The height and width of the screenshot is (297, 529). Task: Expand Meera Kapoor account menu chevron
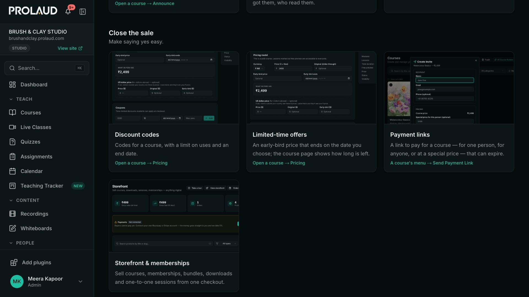click(80, 281)
